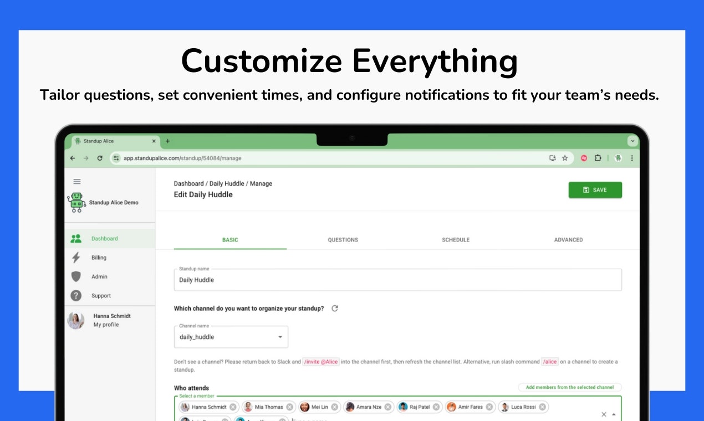This screenshot has height=421, width=704.
Task: Reload the page in the browser
Action: pyautogui.click(x=100, y=158)
